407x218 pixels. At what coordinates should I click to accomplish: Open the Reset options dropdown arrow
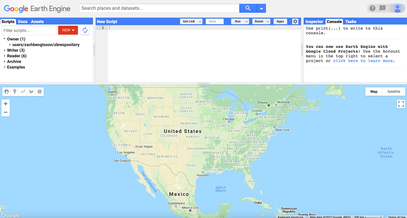(x=268, y=22)
